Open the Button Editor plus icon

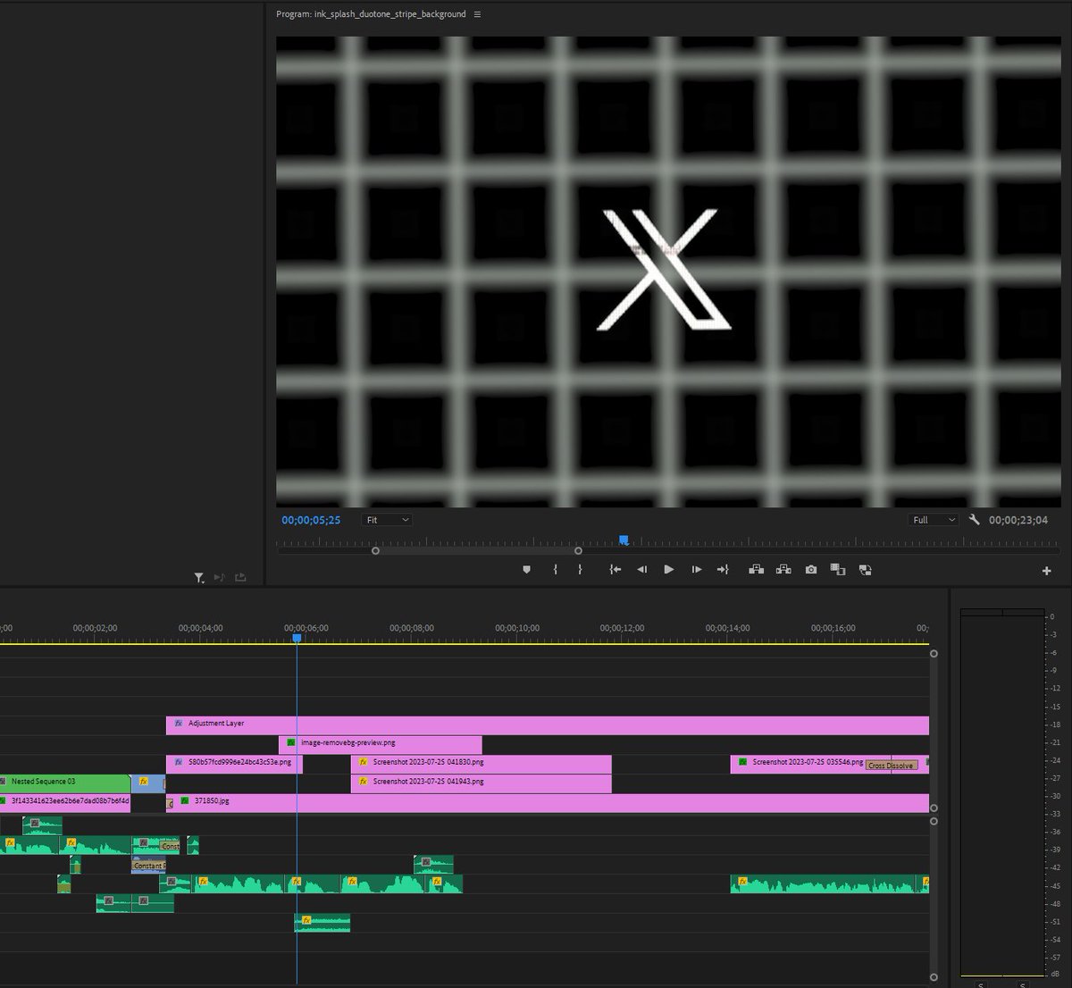coord(1047,571)
